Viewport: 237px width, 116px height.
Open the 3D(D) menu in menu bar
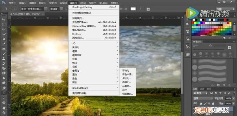pyautogui.click(x=83, y=3)
